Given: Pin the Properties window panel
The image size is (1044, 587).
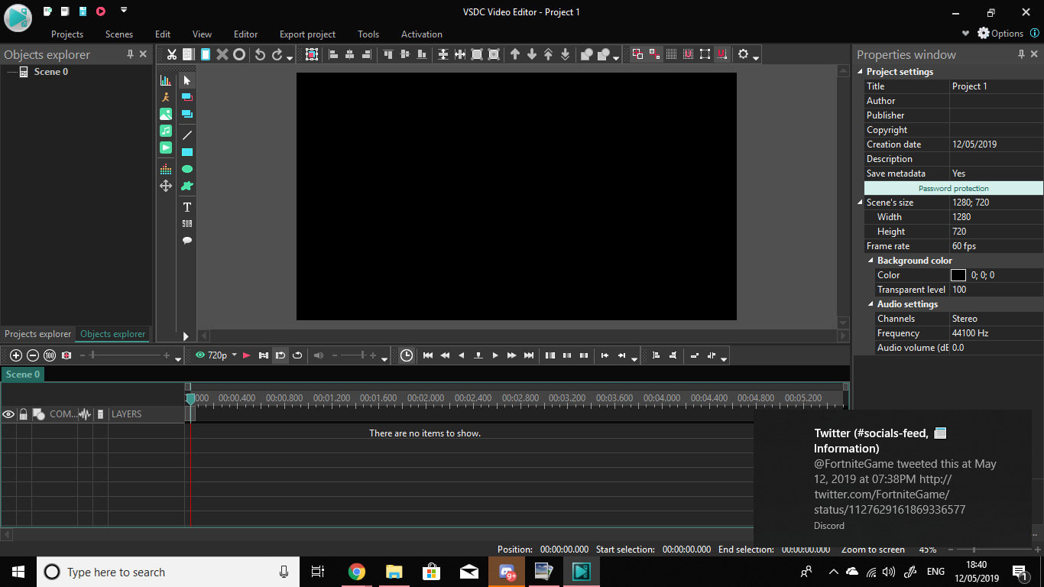Looking at the screenshot, I should [1021, 54].
